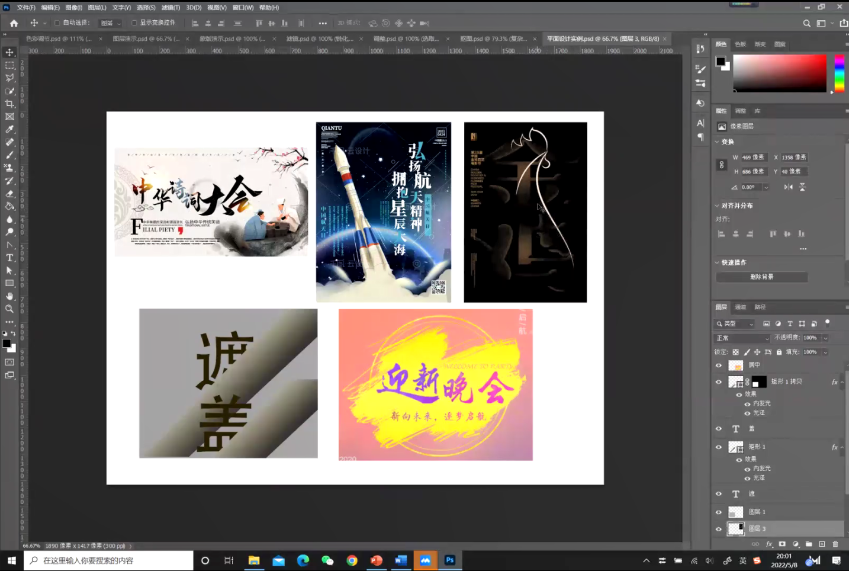Open the blend mode 正常 dropdown

[x=742, y=338]
